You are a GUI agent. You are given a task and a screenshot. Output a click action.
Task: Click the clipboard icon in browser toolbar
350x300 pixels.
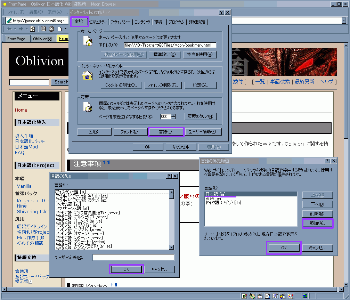point(43,29)
